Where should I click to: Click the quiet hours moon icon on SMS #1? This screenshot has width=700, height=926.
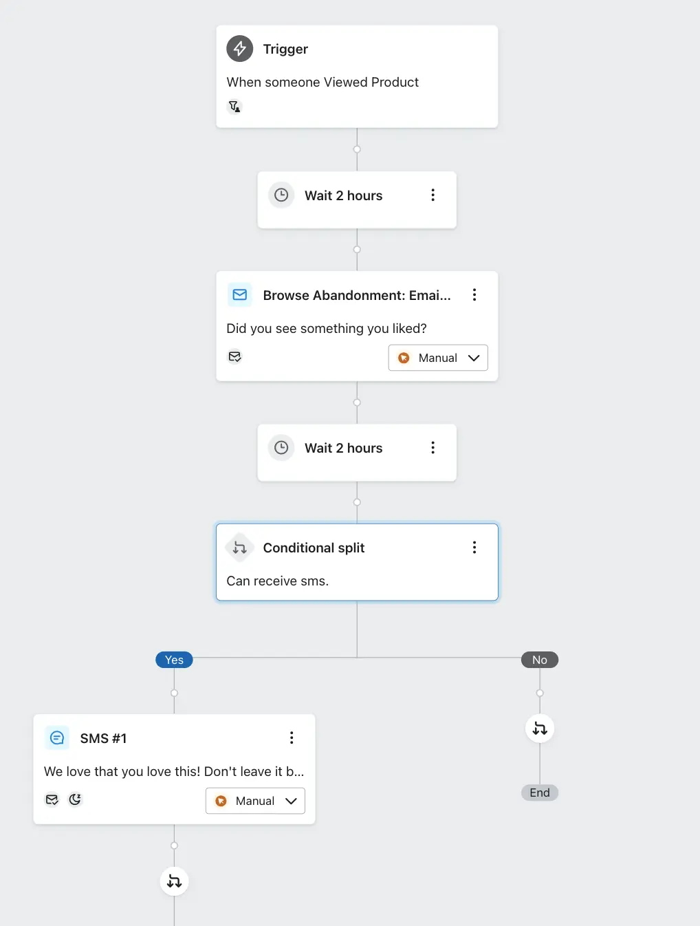tap(75, 799)
